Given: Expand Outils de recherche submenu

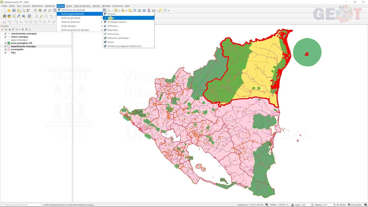Looking at the screenshot, I should click(80, 22).
